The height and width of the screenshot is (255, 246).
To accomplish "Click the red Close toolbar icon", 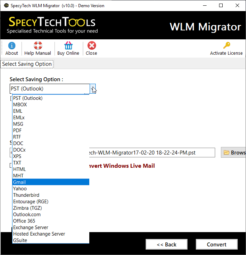I will (91, 45).
